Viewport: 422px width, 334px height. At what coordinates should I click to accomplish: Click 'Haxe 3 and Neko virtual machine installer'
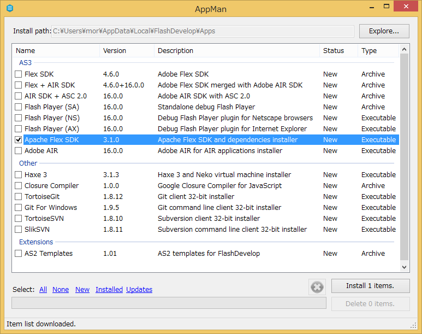224,175
